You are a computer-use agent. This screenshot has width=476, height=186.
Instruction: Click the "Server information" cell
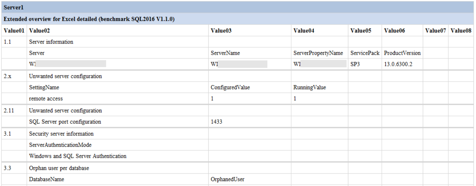51,42
